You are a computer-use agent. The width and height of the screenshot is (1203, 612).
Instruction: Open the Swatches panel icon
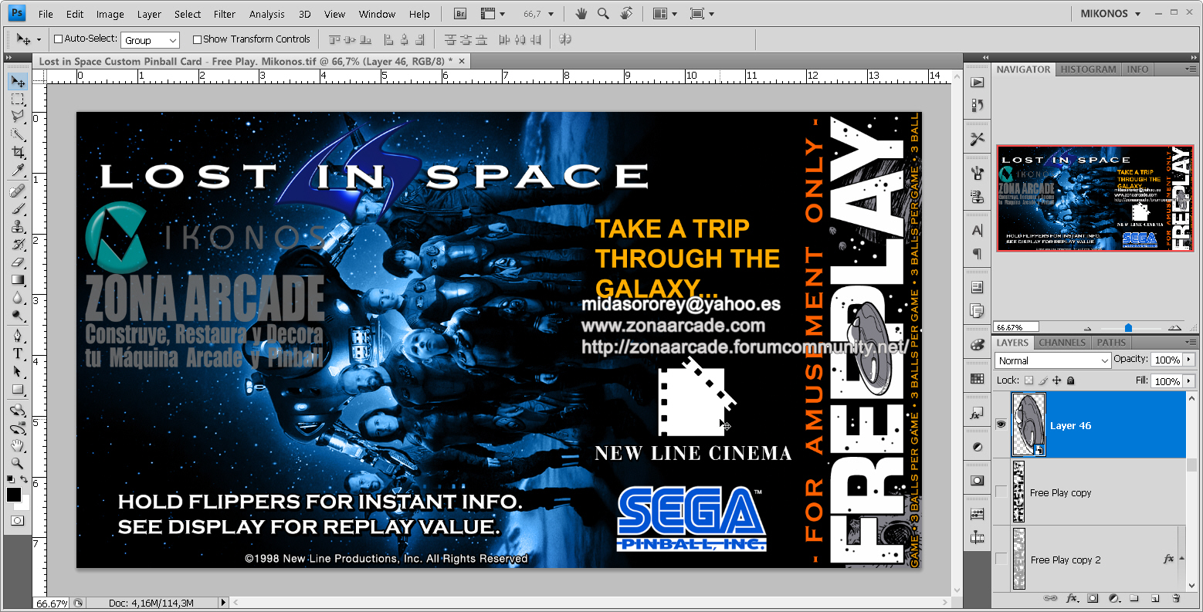pos(978,378)
